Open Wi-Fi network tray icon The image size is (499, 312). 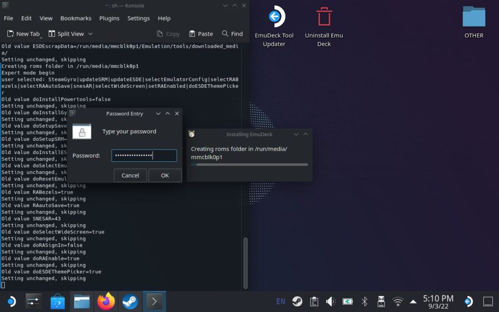click(x=398, y=301)
